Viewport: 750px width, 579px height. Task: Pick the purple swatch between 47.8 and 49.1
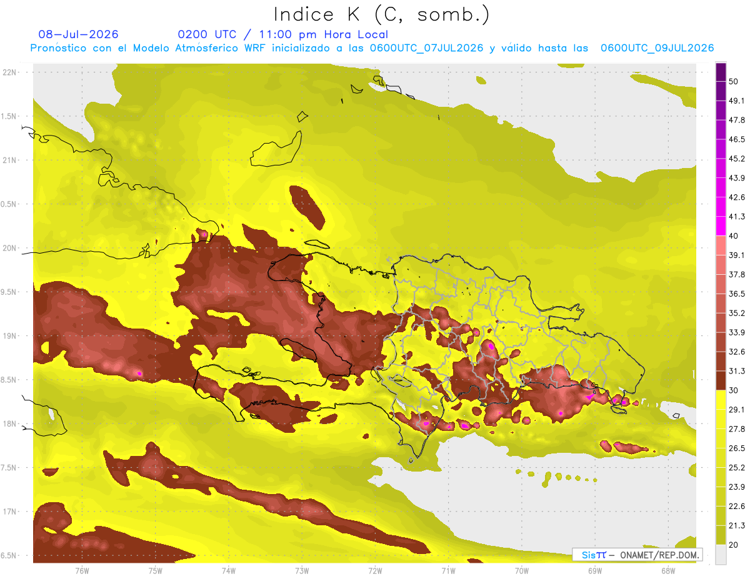tap(721, 110)
